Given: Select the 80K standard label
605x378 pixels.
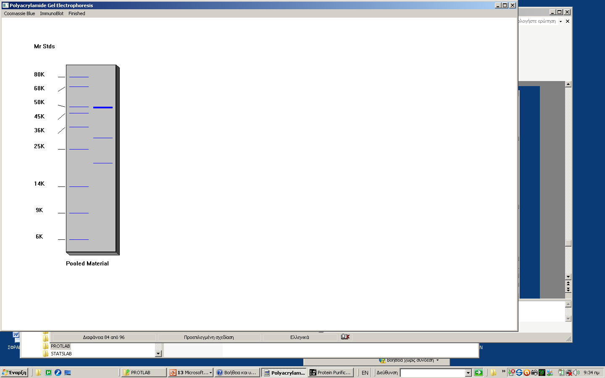Looking at the screenshot, I should click(39, 74).
